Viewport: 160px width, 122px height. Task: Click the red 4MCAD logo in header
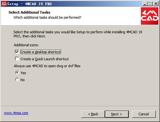click(x=150, y=16)
